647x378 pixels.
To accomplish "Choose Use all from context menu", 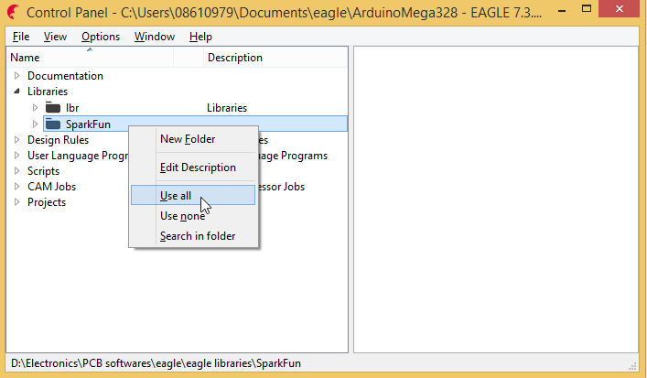I will coord(176,196).
